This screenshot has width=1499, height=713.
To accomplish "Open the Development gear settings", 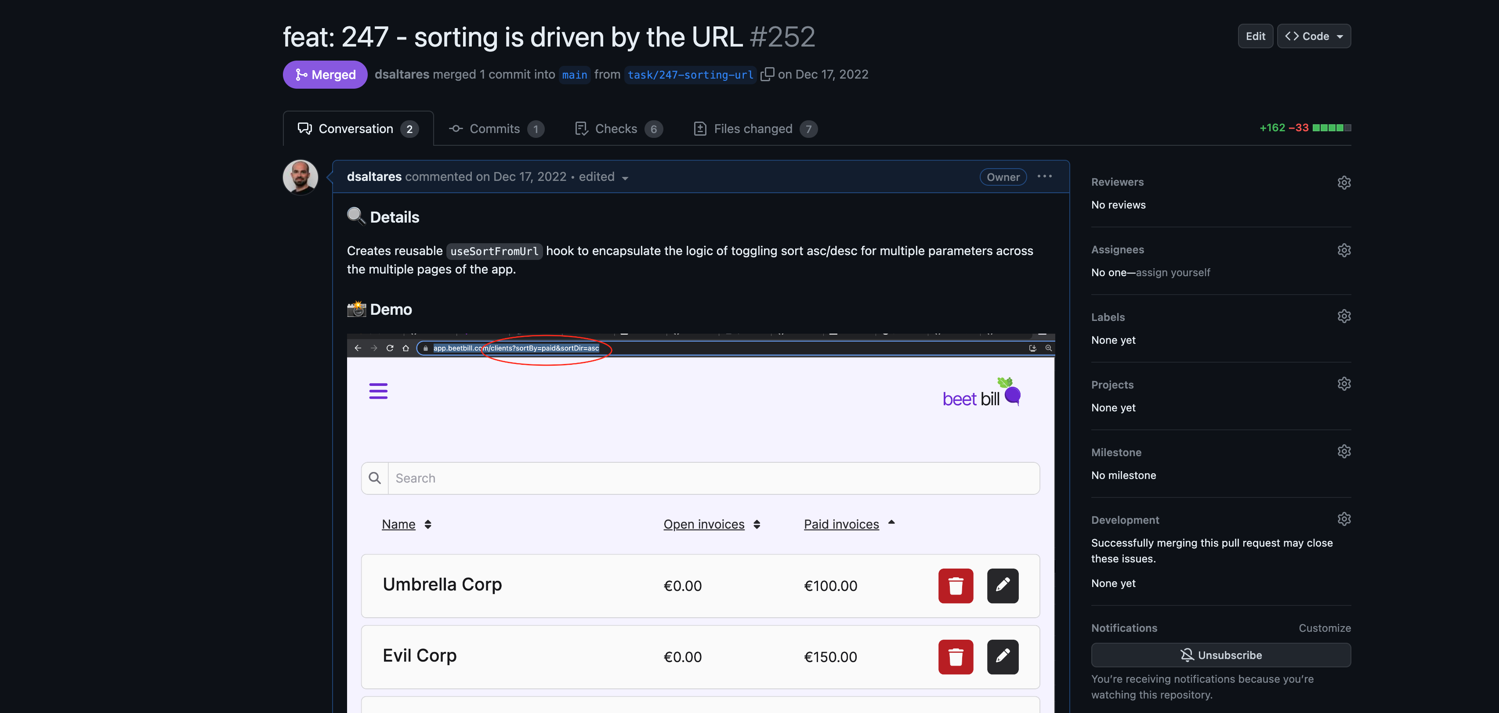I will 1343,518.
